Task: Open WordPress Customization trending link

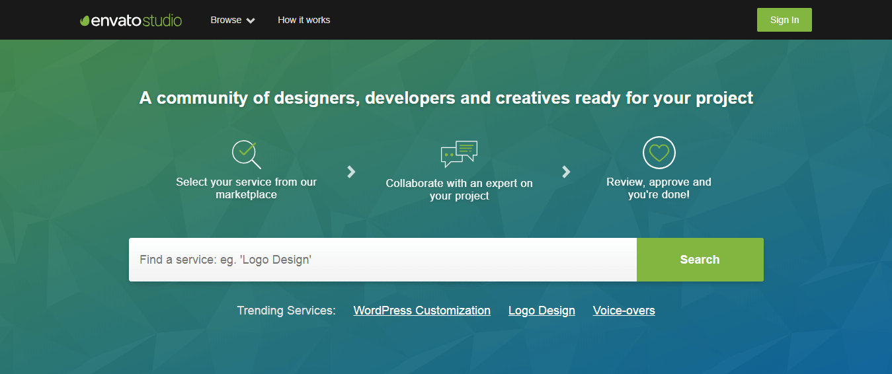Action: pyautogui.click(x=422, y=311)
